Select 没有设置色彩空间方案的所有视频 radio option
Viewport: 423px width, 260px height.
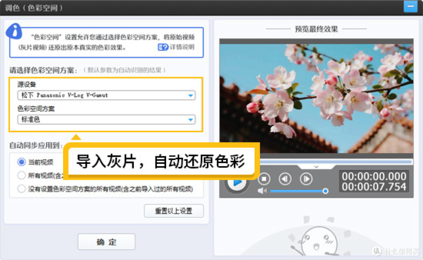click(x=22, y=189)
